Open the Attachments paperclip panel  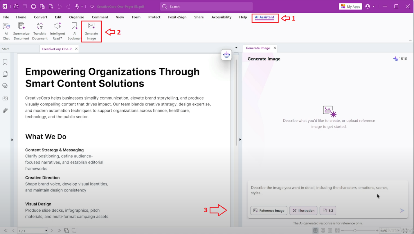point(5,110)
